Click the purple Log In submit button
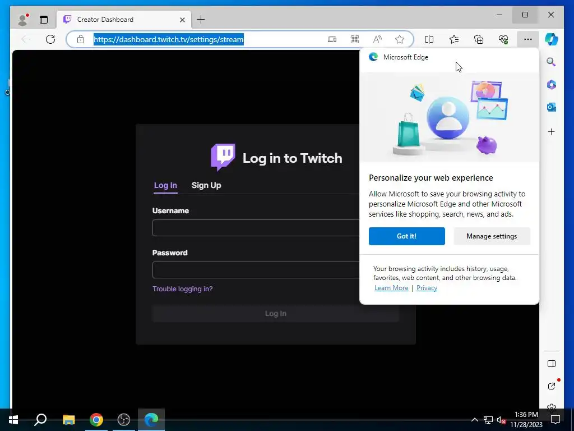 [275, 313]
